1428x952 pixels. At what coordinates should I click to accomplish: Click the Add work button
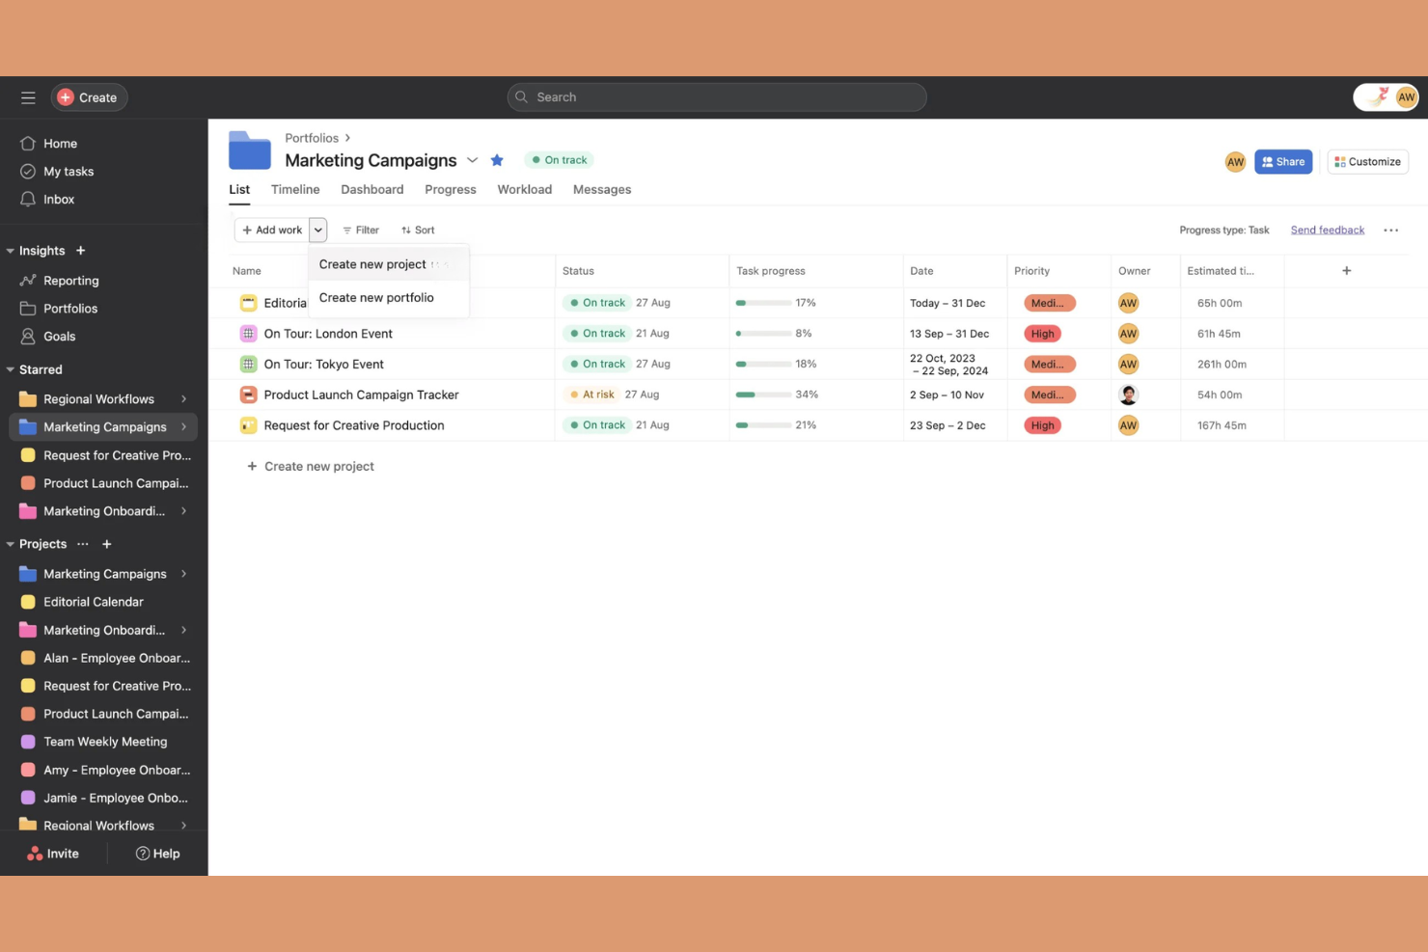point(272,231)
